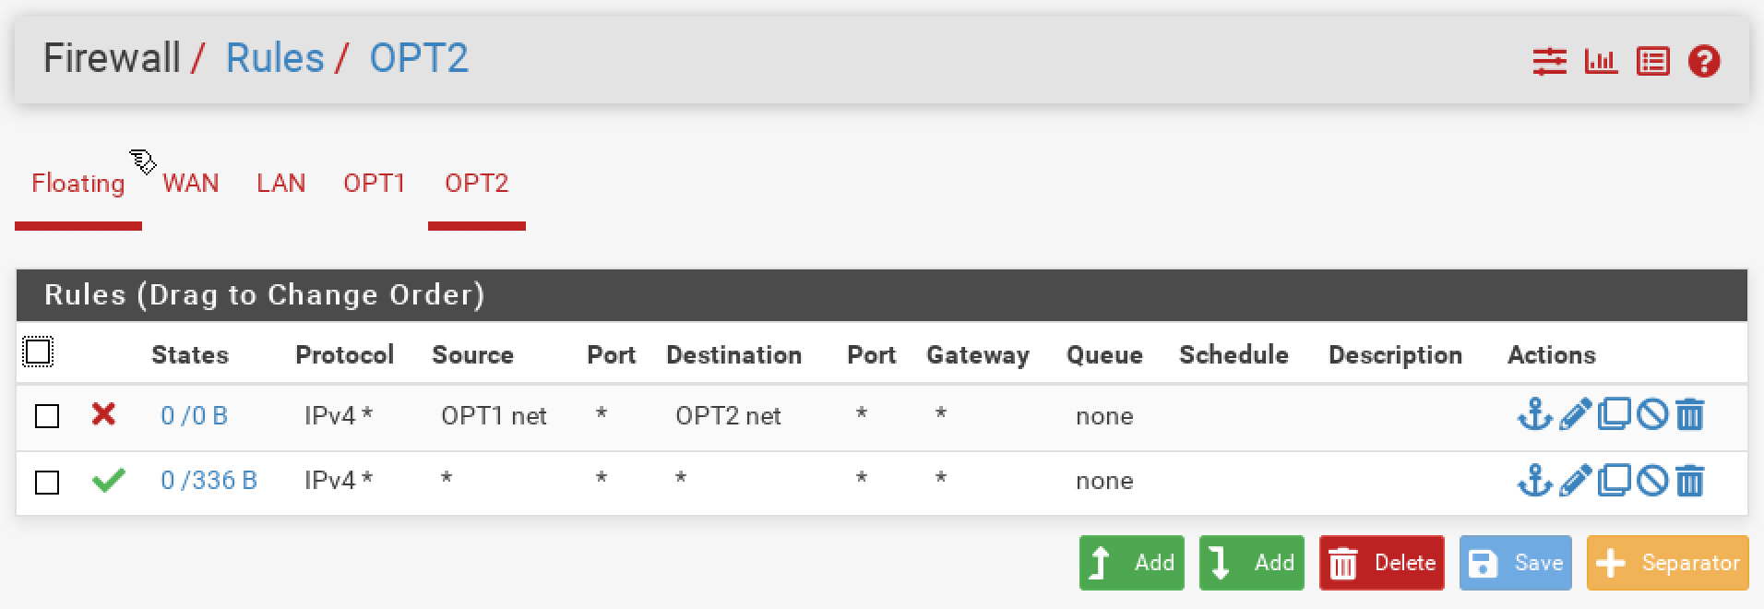Open firewall log list icon
Screen dimensions: 1764x609
tap(1652, 62)
